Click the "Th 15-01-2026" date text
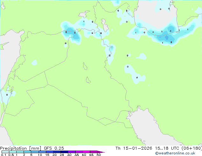The width and height of the screenshot is (202, 156). pos(134,148)
